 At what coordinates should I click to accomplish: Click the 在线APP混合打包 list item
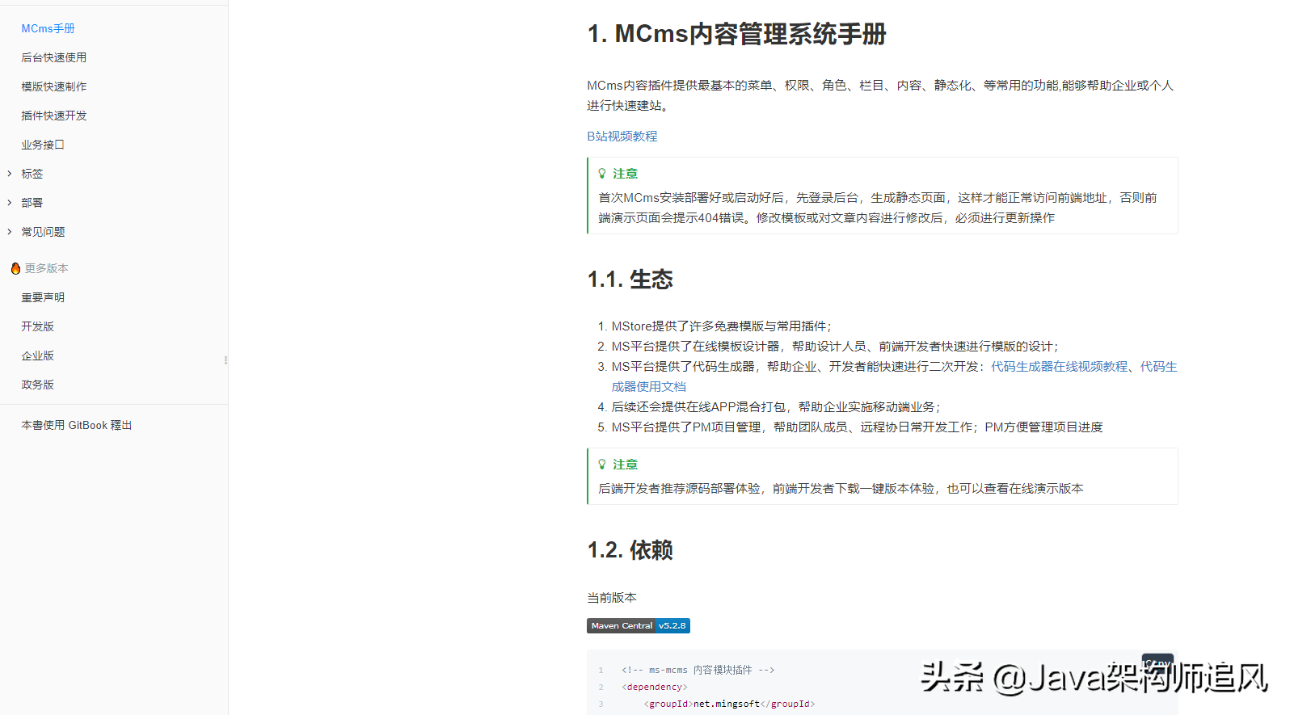pos(777,407)
